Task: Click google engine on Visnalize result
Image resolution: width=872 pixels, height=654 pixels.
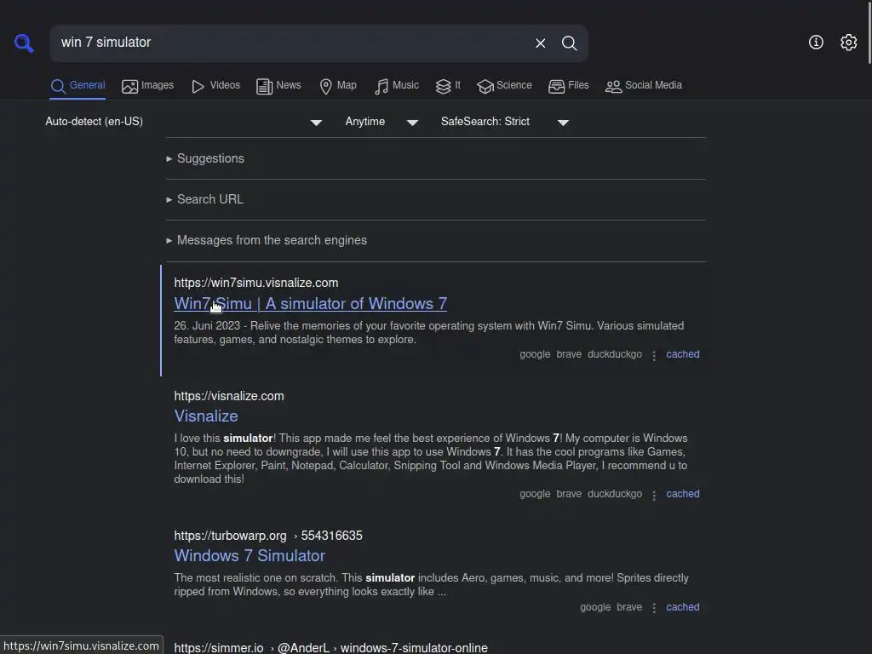Action: (535, 494)
